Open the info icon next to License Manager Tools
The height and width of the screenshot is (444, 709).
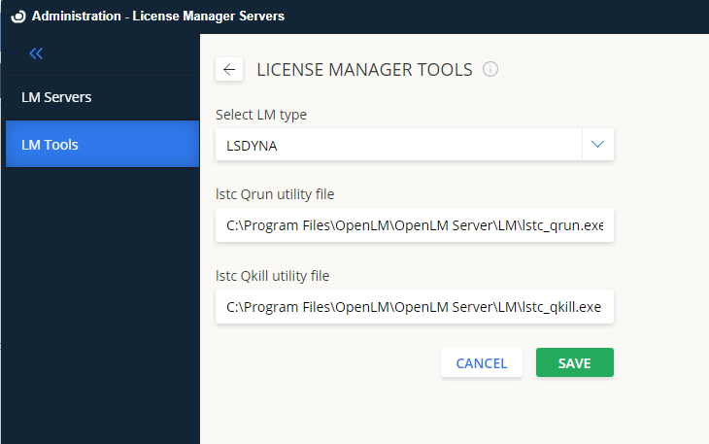pyautogui.click(x=490, y=69)
